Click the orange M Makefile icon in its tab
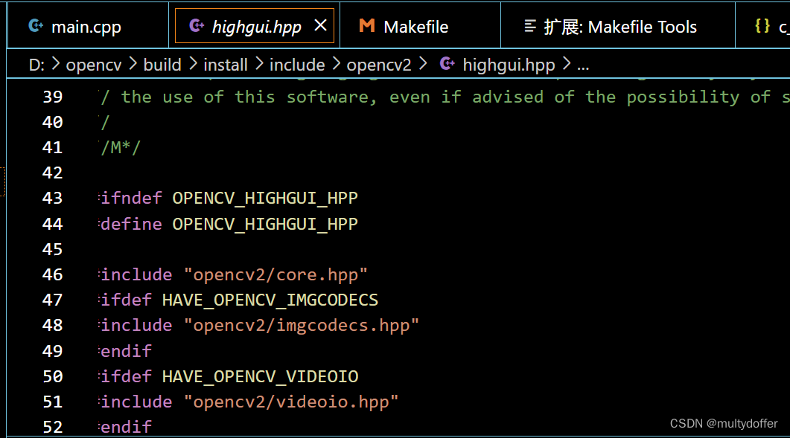This screenshot has height=438, width=790. [366, 25]
